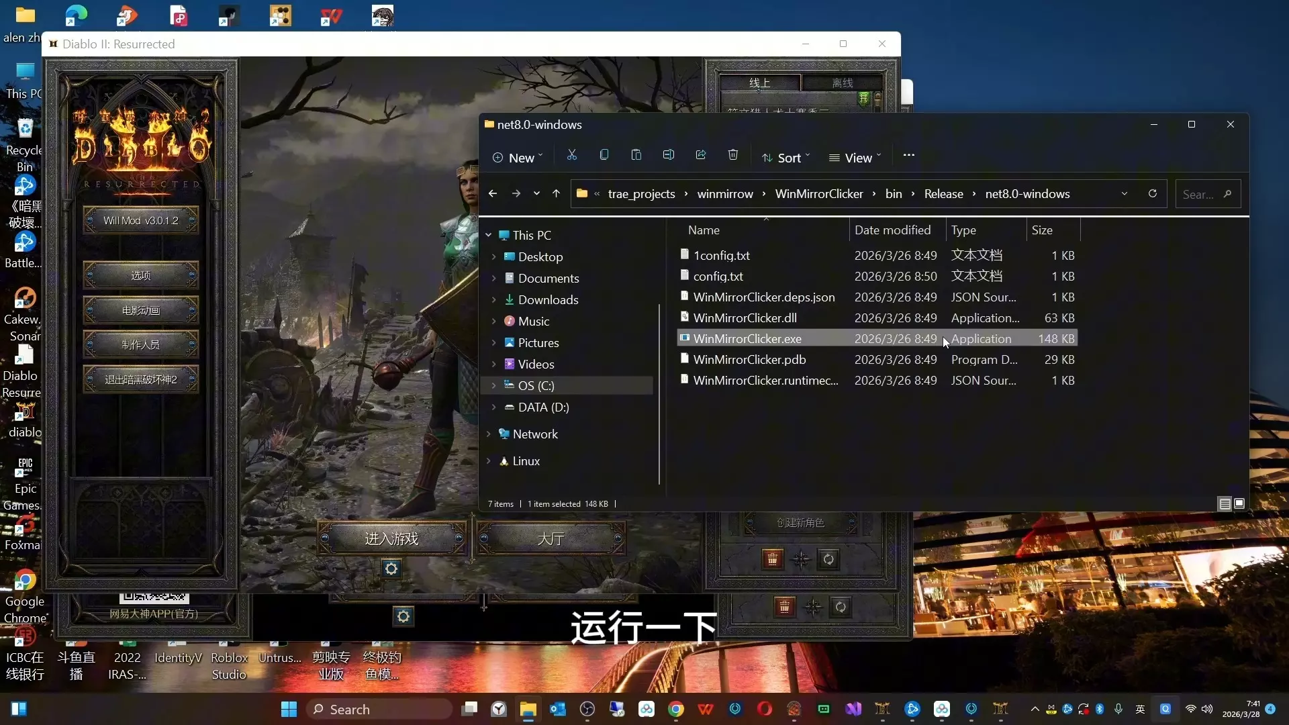This screenshot has height=725, width=1289.
Task: Go up one folder with up arrow
Action: 556,194
